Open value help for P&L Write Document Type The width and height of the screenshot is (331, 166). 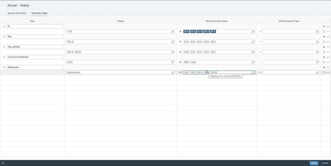(x=317, y=41)
